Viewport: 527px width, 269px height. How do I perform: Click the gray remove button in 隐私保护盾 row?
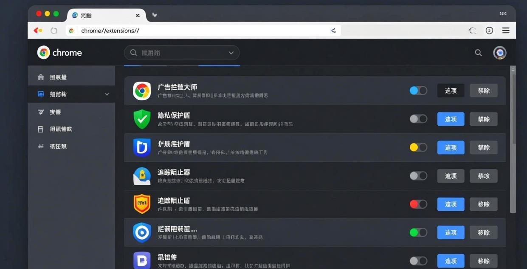pyautogui.click(x=484, y=119)
